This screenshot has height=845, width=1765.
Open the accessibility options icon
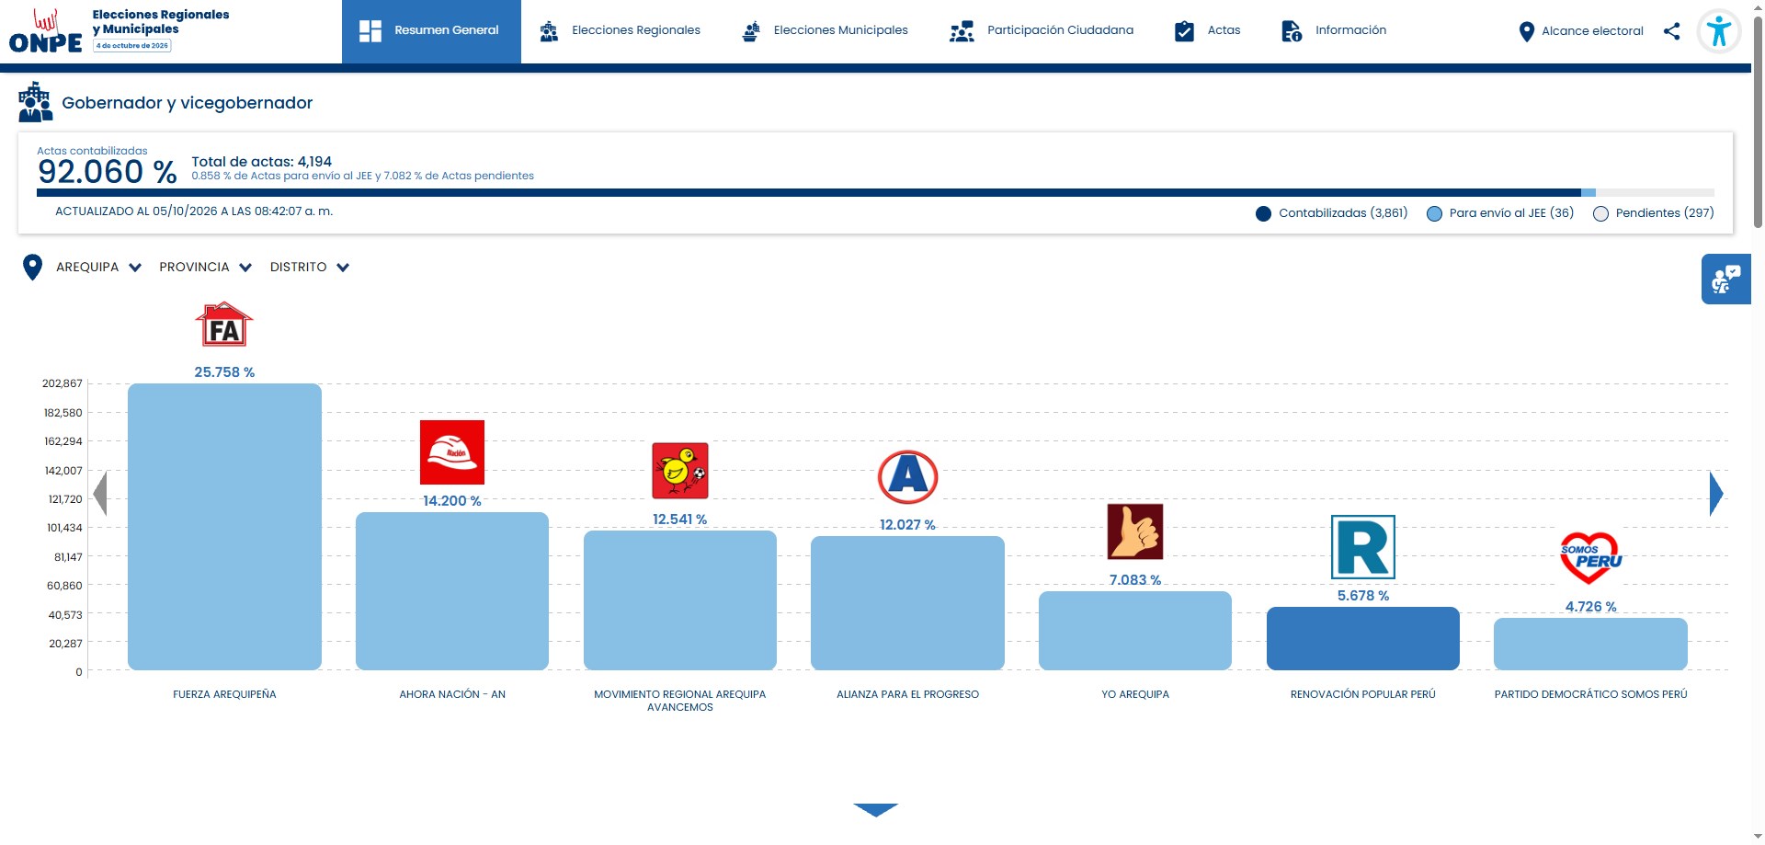coord(1718,31)
